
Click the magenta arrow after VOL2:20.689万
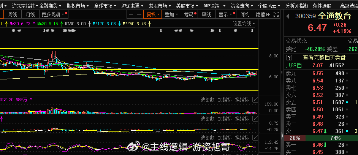[x=31, y=100]
